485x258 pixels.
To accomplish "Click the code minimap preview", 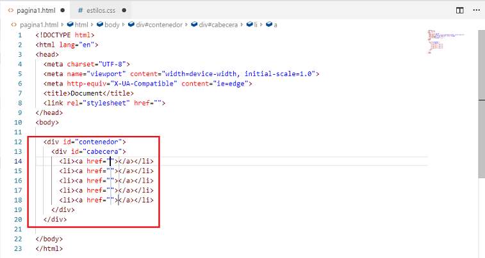I will pos(446,42).
